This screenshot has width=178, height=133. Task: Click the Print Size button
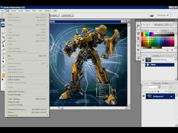67,16
